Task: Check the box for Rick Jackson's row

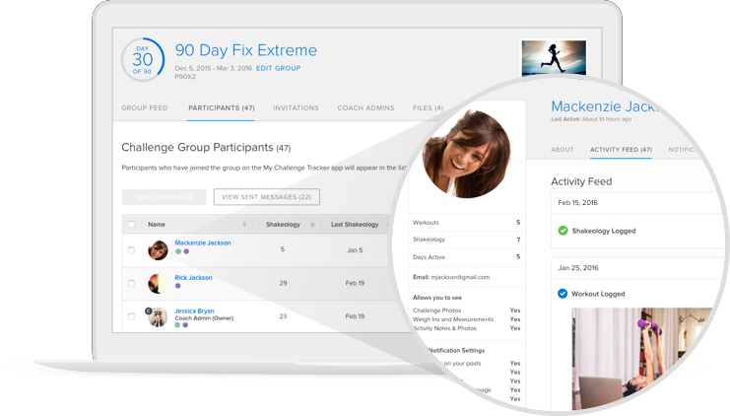Action: (131, 283)
